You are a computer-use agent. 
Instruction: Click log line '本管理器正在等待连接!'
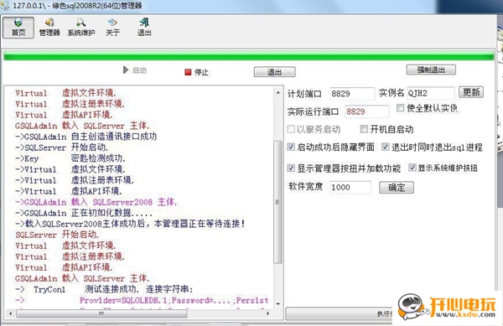200,224
